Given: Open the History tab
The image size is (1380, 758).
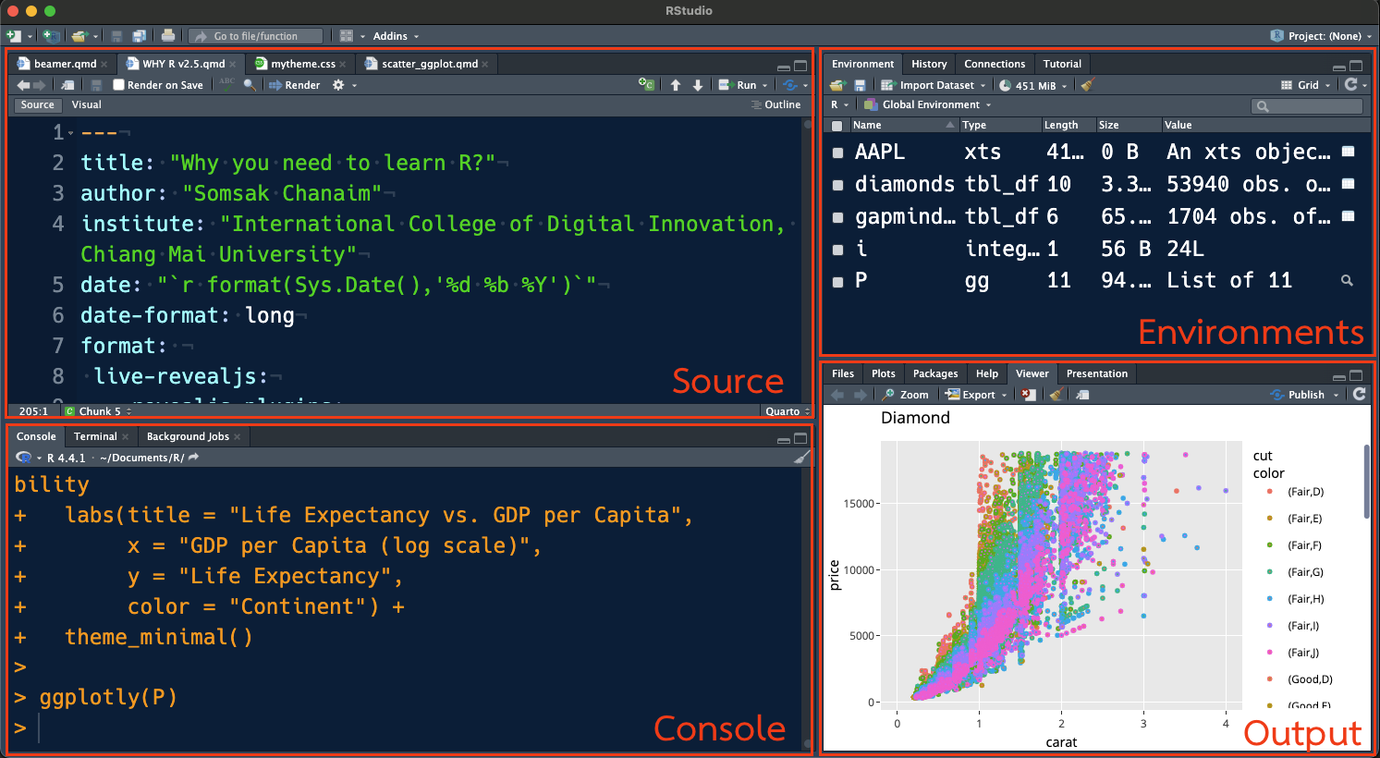Looking at the screenshot, I should (929, 64).
